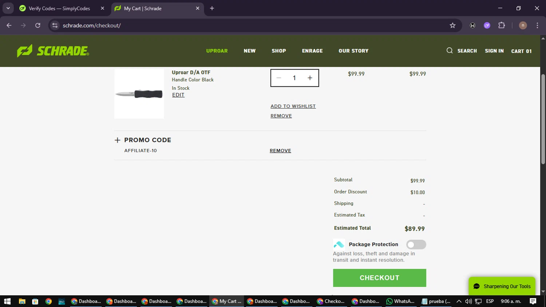Open the Chrome profile avatar
This screenshot has width=546, height=307.
pyautogui.click(x=523, y=25)
